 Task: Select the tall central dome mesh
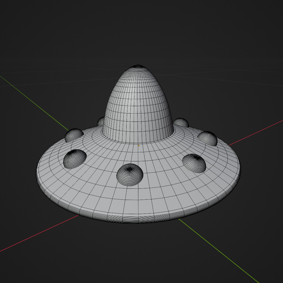138,105
